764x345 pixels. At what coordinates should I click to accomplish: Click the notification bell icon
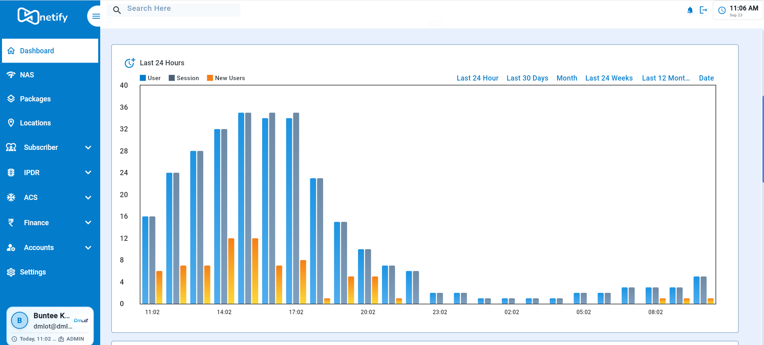[x=690, y=10]
